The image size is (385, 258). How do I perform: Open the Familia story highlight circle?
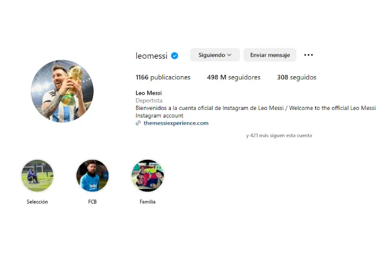coord(148,176)
